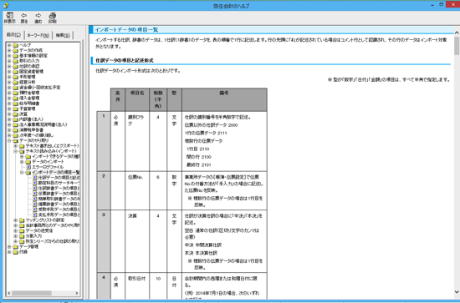Open 会計事務所とのデータのやり取り tree item
460x303 pixels.
coord(53,225)
